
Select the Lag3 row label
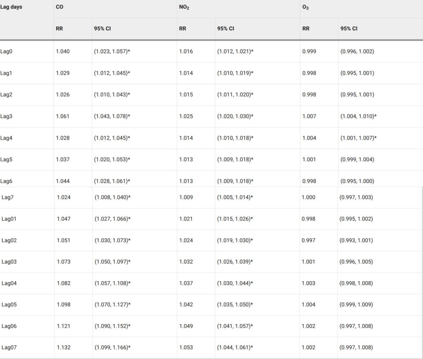(6, 116)
